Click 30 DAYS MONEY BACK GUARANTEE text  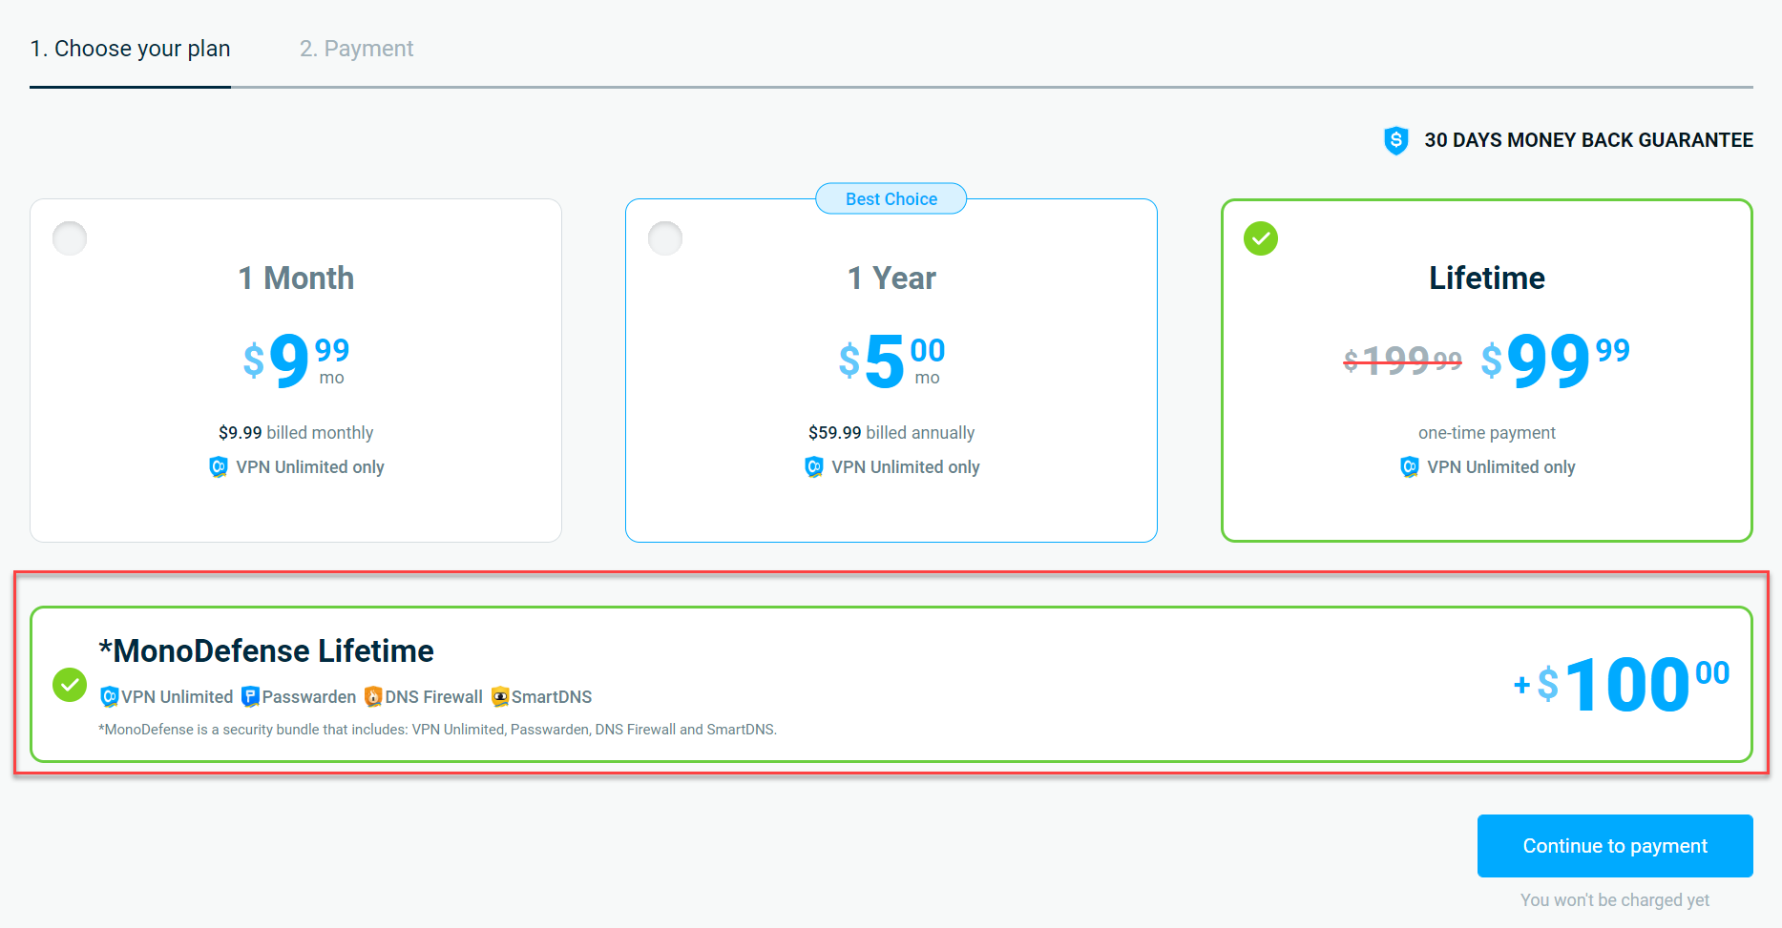point(1588,140)
